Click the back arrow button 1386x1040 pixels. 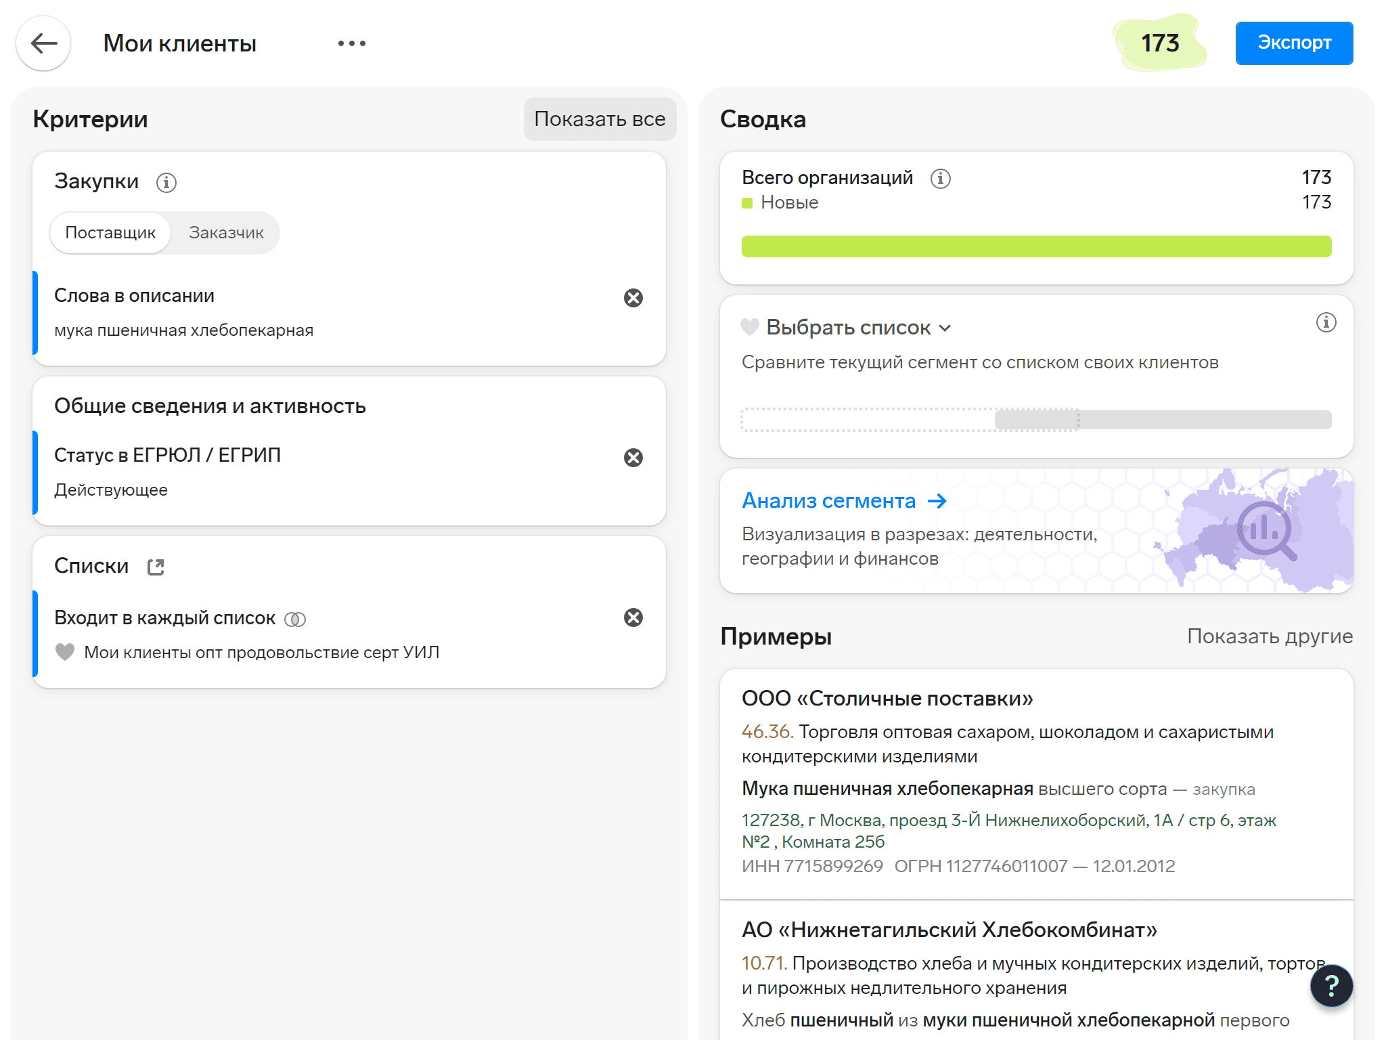pyautogui.click(x=43, y=43)
